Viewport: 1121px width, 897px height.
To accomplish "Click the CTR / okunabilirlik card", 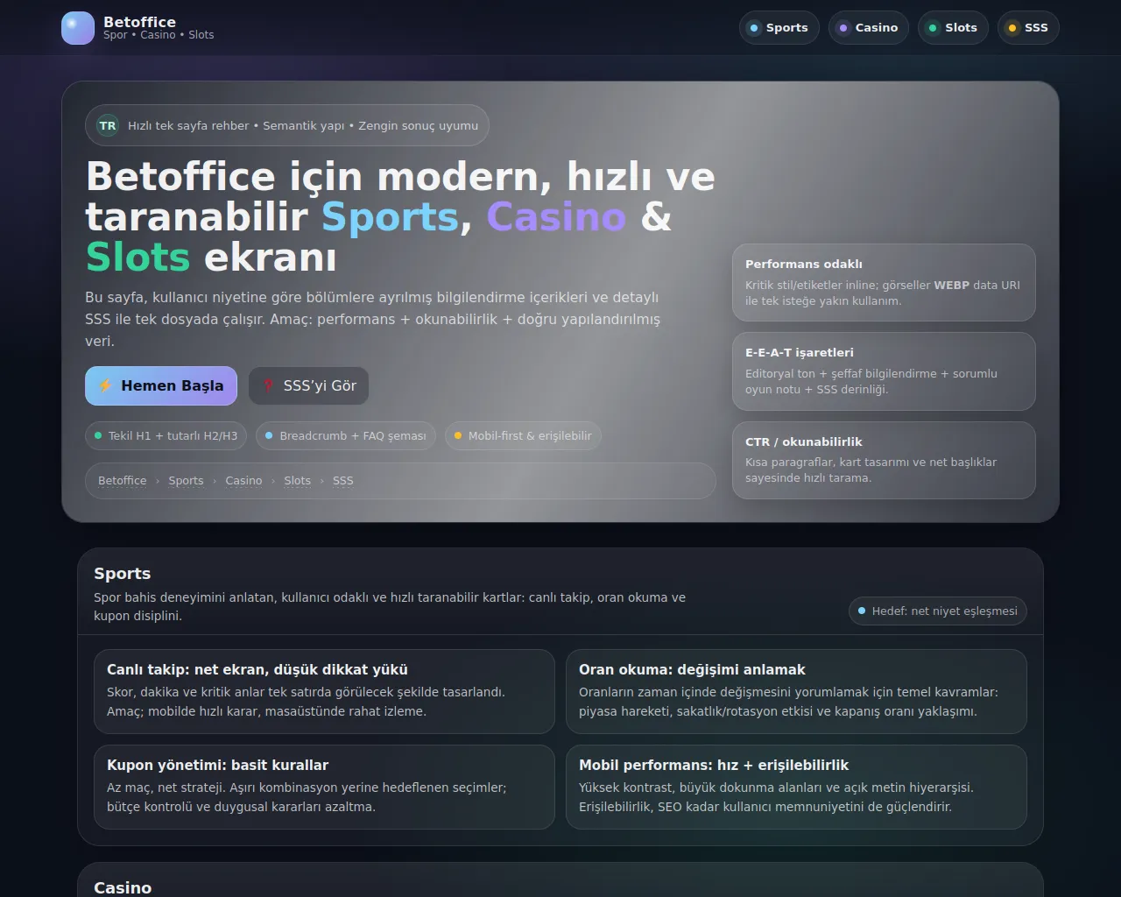I will (x=884, y=460).
